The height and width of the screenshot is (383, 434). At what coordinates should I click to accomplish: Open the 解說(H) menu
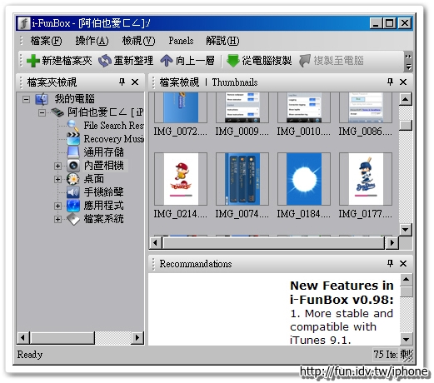click(222, 41)
